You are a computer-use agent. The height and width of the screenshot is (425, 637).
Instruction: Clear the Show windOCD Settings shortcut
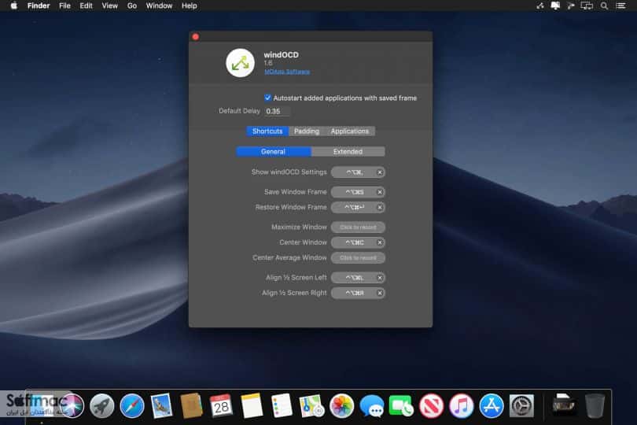pyautogui.click(x=379, y=172)
